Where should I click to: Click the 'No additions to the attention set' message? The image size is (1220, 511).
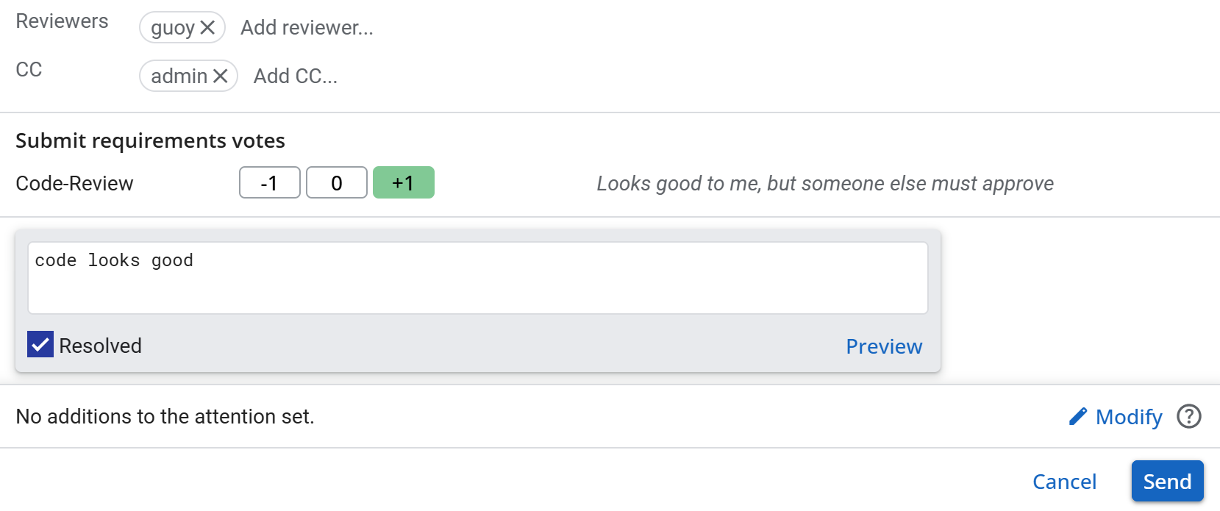(x=165, y=417)
